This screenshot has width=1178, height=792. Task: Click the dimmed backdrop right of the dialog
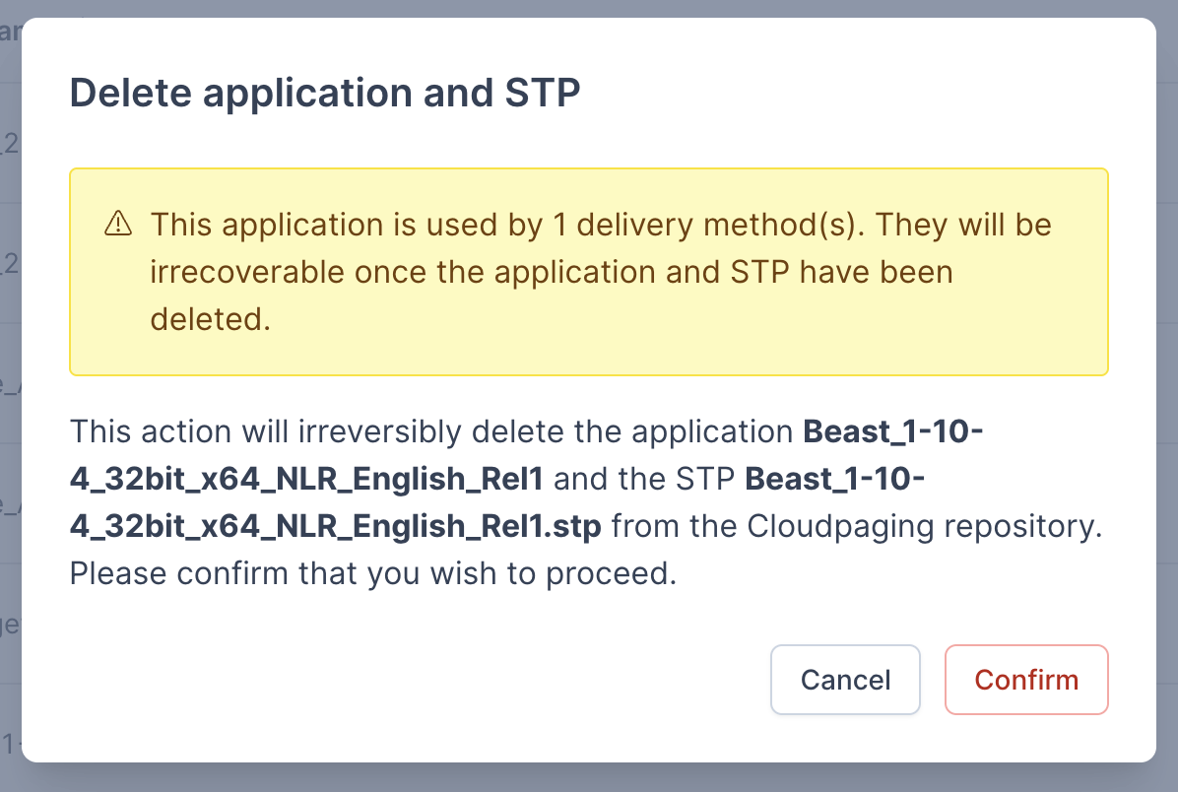1167,394
